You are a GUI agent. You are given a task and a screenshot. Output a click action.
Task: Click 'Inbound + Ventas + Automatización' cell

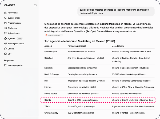coord(128,113)
